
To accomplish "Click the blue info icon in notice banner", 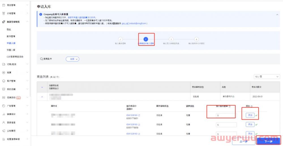I will coord(41,14).
